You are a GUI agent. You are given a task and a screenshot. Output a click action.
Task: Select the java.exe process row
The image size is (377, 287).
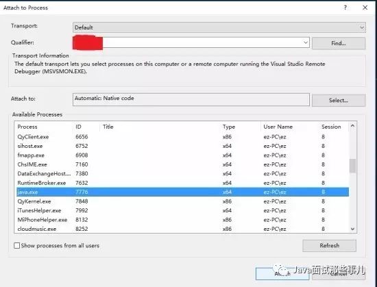tap(182, 192)
